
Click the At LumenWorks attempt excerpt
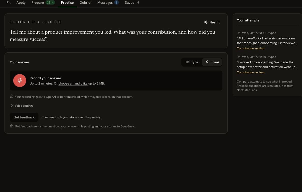point(267,41)
